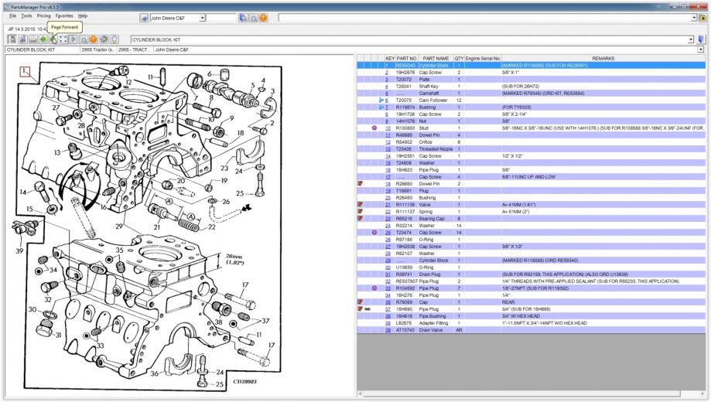Click the first toolbar icon in diagram toolbar
This screenshot has width=711, height=402.
pyautogui.click(x=12, y=39)
